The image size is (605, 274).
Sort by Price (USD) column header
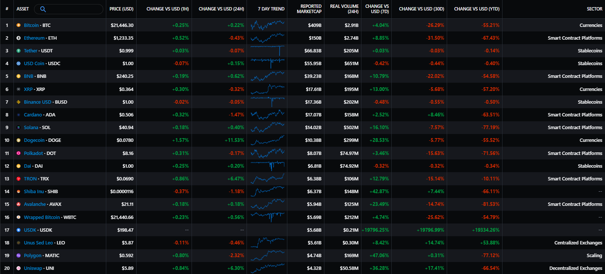[121, 9]
